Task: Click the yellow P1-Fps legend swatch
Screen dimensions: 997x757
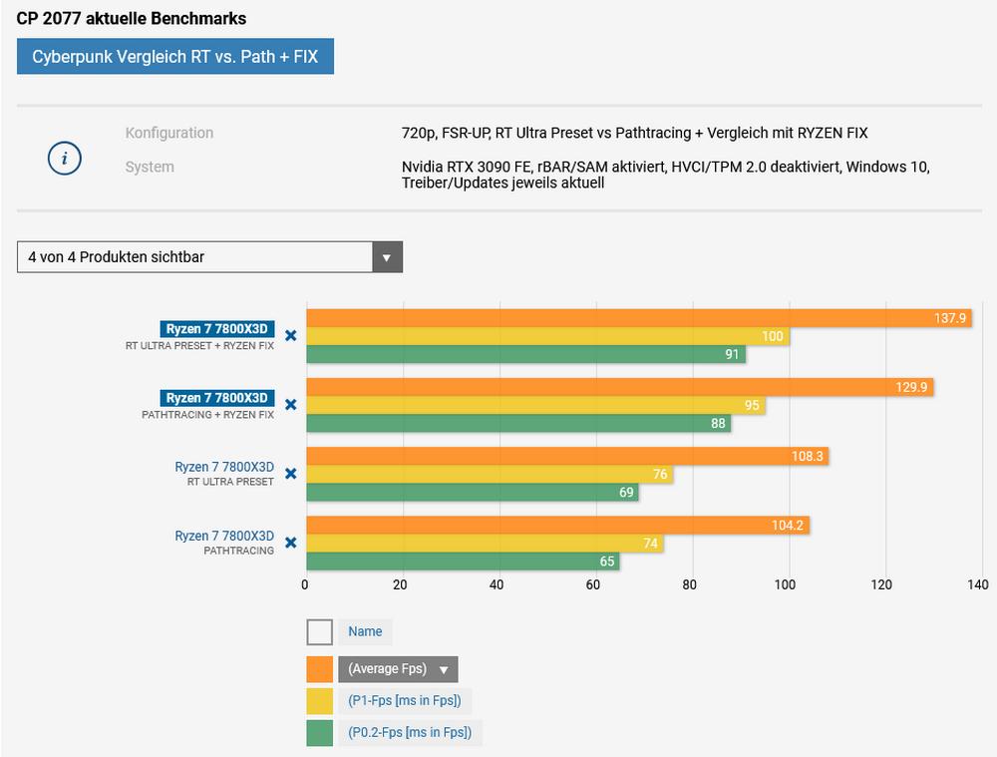Action: point(319,701)
